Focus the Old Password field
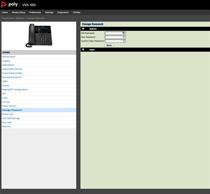The image size is (210, 194). (x=115, y=33)
